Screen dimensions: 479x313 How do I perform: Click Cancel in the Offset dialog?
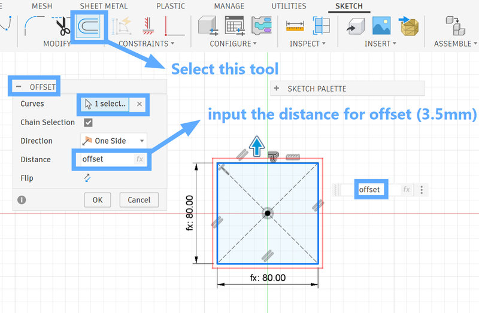click(x=139, y=200)
